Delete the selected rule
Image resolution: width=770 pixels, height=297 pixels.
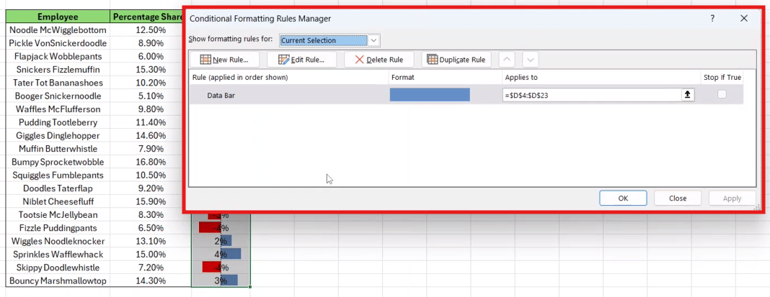(379, 60)
